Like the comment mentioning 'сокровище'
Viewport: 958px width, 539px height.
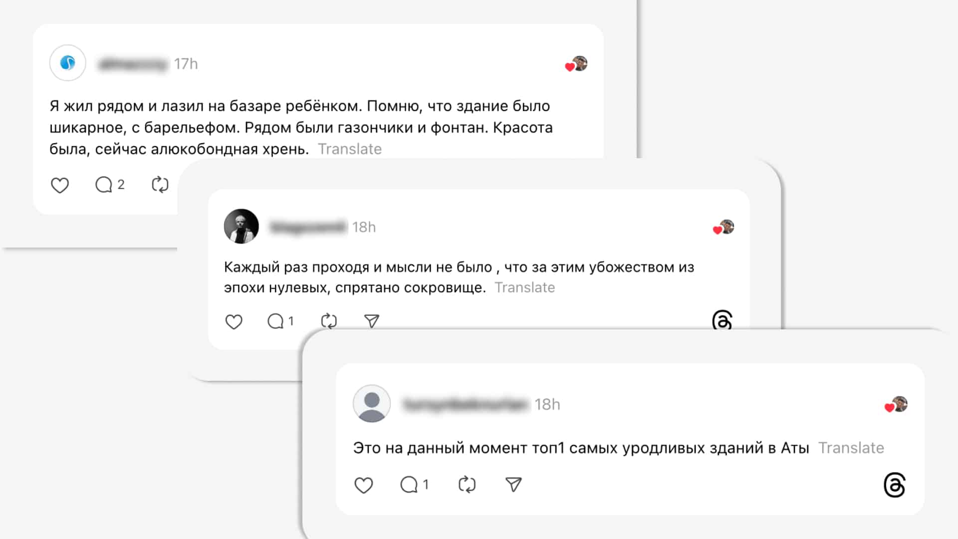click(234, 321)
